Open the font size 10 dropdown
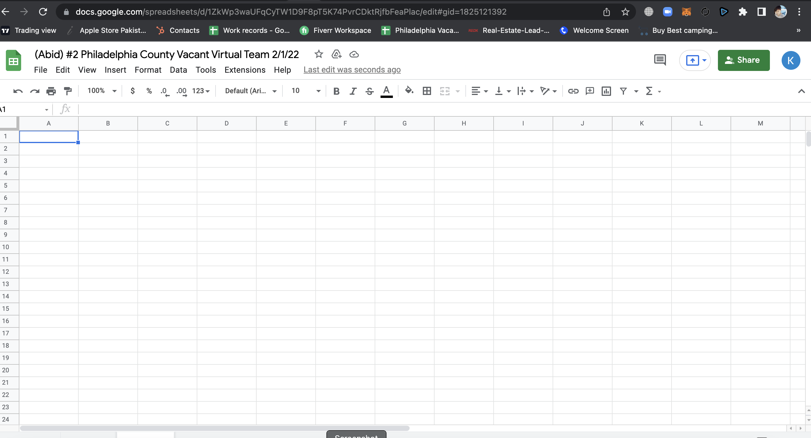Viewport: 811px width, 438px height. [305, 91]
